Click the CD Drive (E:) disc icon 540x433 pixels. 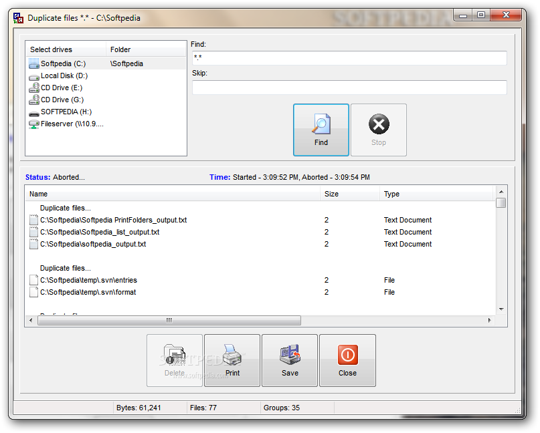(x=33, y=88)
